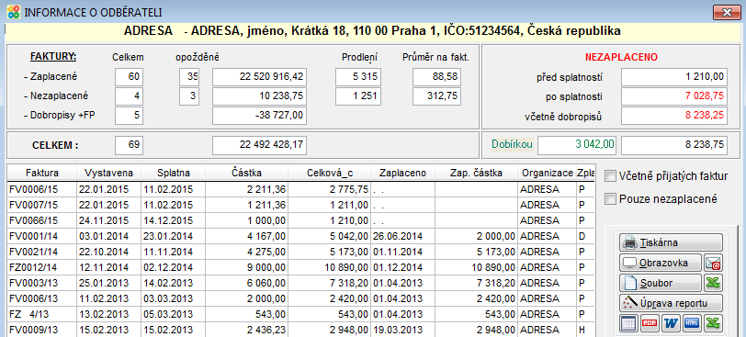Sort by the Faktura column header

pyautogui.click(x=41, y=173)
